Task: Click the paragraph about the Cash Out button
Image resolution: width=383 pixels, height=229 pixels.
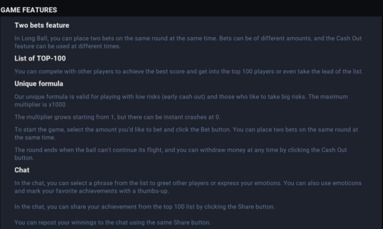Action: 180,154
